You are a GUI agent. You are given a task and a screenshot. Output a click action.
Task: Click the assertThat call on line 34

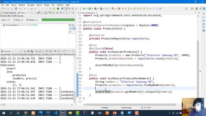click(x=103, y=92)
